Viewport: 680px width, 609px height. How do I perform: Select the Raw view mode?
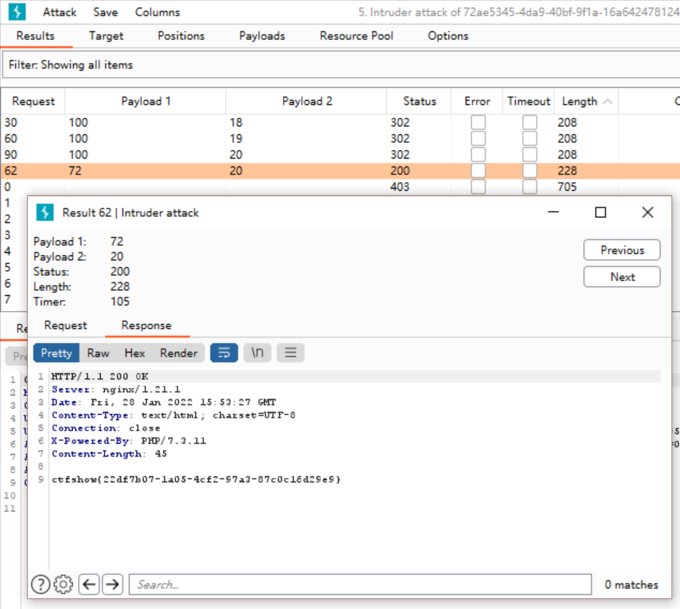(98, 353)
